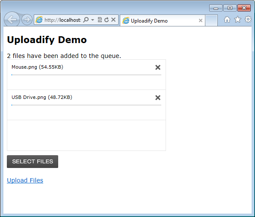Click the localhost URL address field
Image resolution: width=255 pixels, height=217 pixels.
(x=62, y=20)
